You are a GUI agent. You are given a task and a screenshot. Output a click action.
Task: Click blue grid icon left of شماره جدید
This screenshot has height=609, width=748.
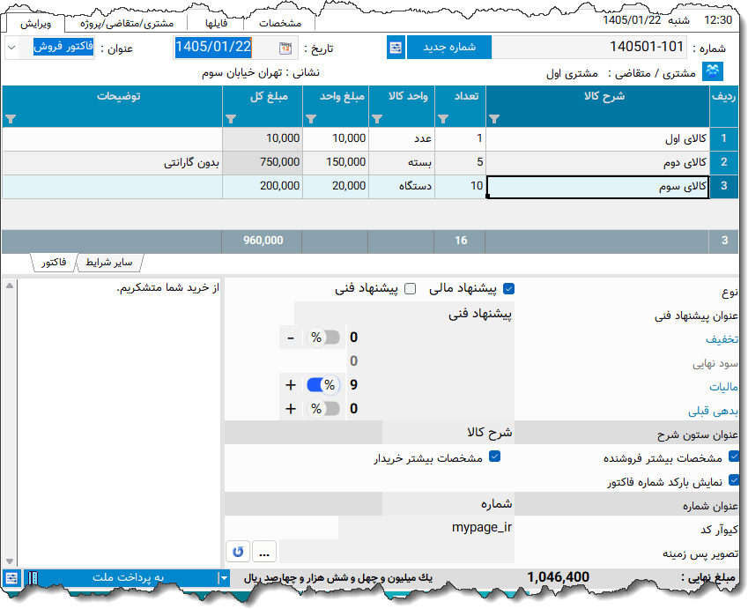[x=395, y=47]
